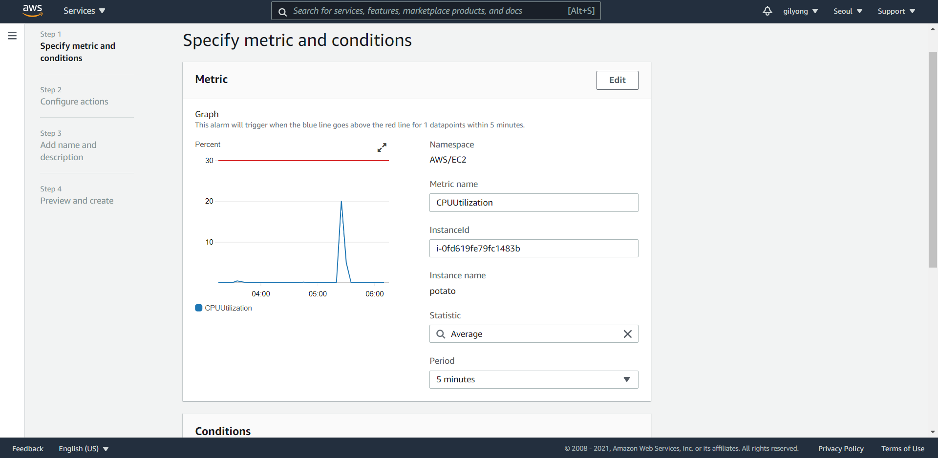Go to Step 3 Add name and description
This screenshot has height=458, width=938.
pos(68,151)
